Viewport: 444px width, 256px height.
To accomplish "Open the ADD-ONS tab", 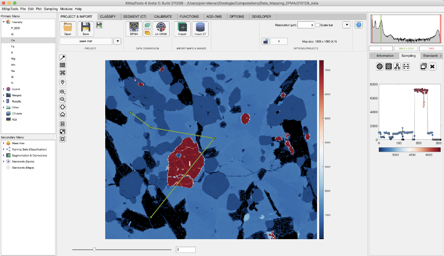I will point(214,17).
